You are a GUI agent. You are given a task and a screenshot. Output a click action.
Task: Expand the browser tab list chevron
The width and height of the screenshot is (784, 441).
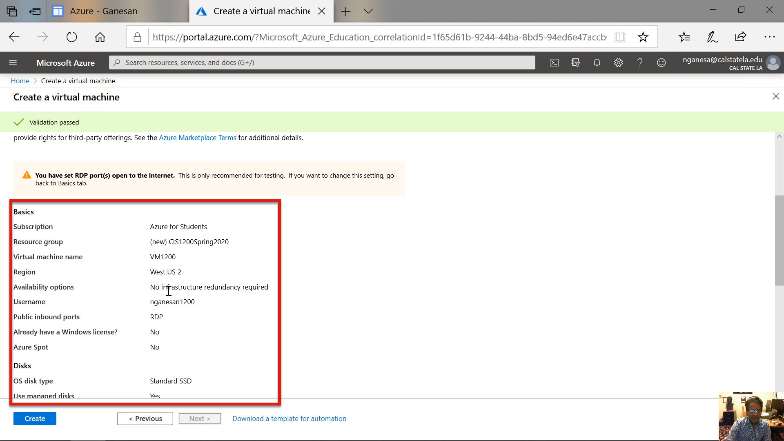coord(368,11)
